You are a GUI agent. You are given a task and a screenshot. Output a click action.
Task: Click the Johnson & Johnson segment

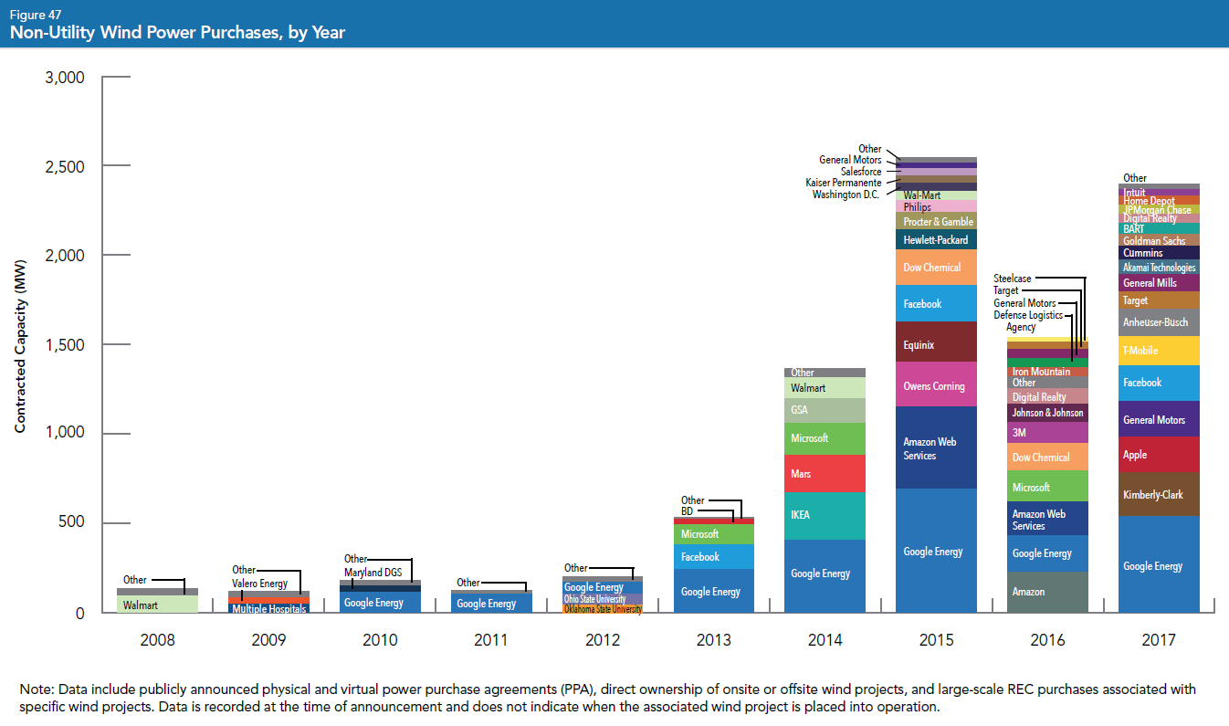point(1047,413)
